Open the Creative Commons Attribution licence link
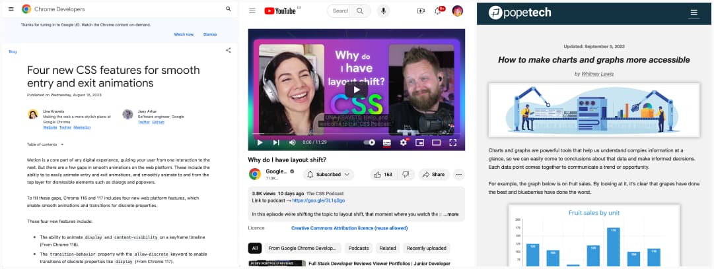 pyautogui.click(x=349, y=228)
